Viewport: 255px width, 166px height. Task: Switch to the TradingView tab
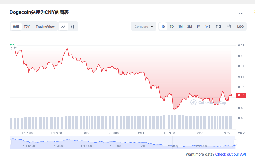tap(45, 27)
